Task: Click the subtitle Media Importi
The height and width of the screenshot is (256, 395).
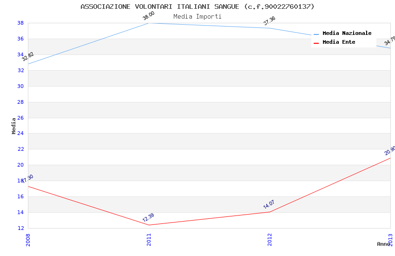Action: (197, 17)
